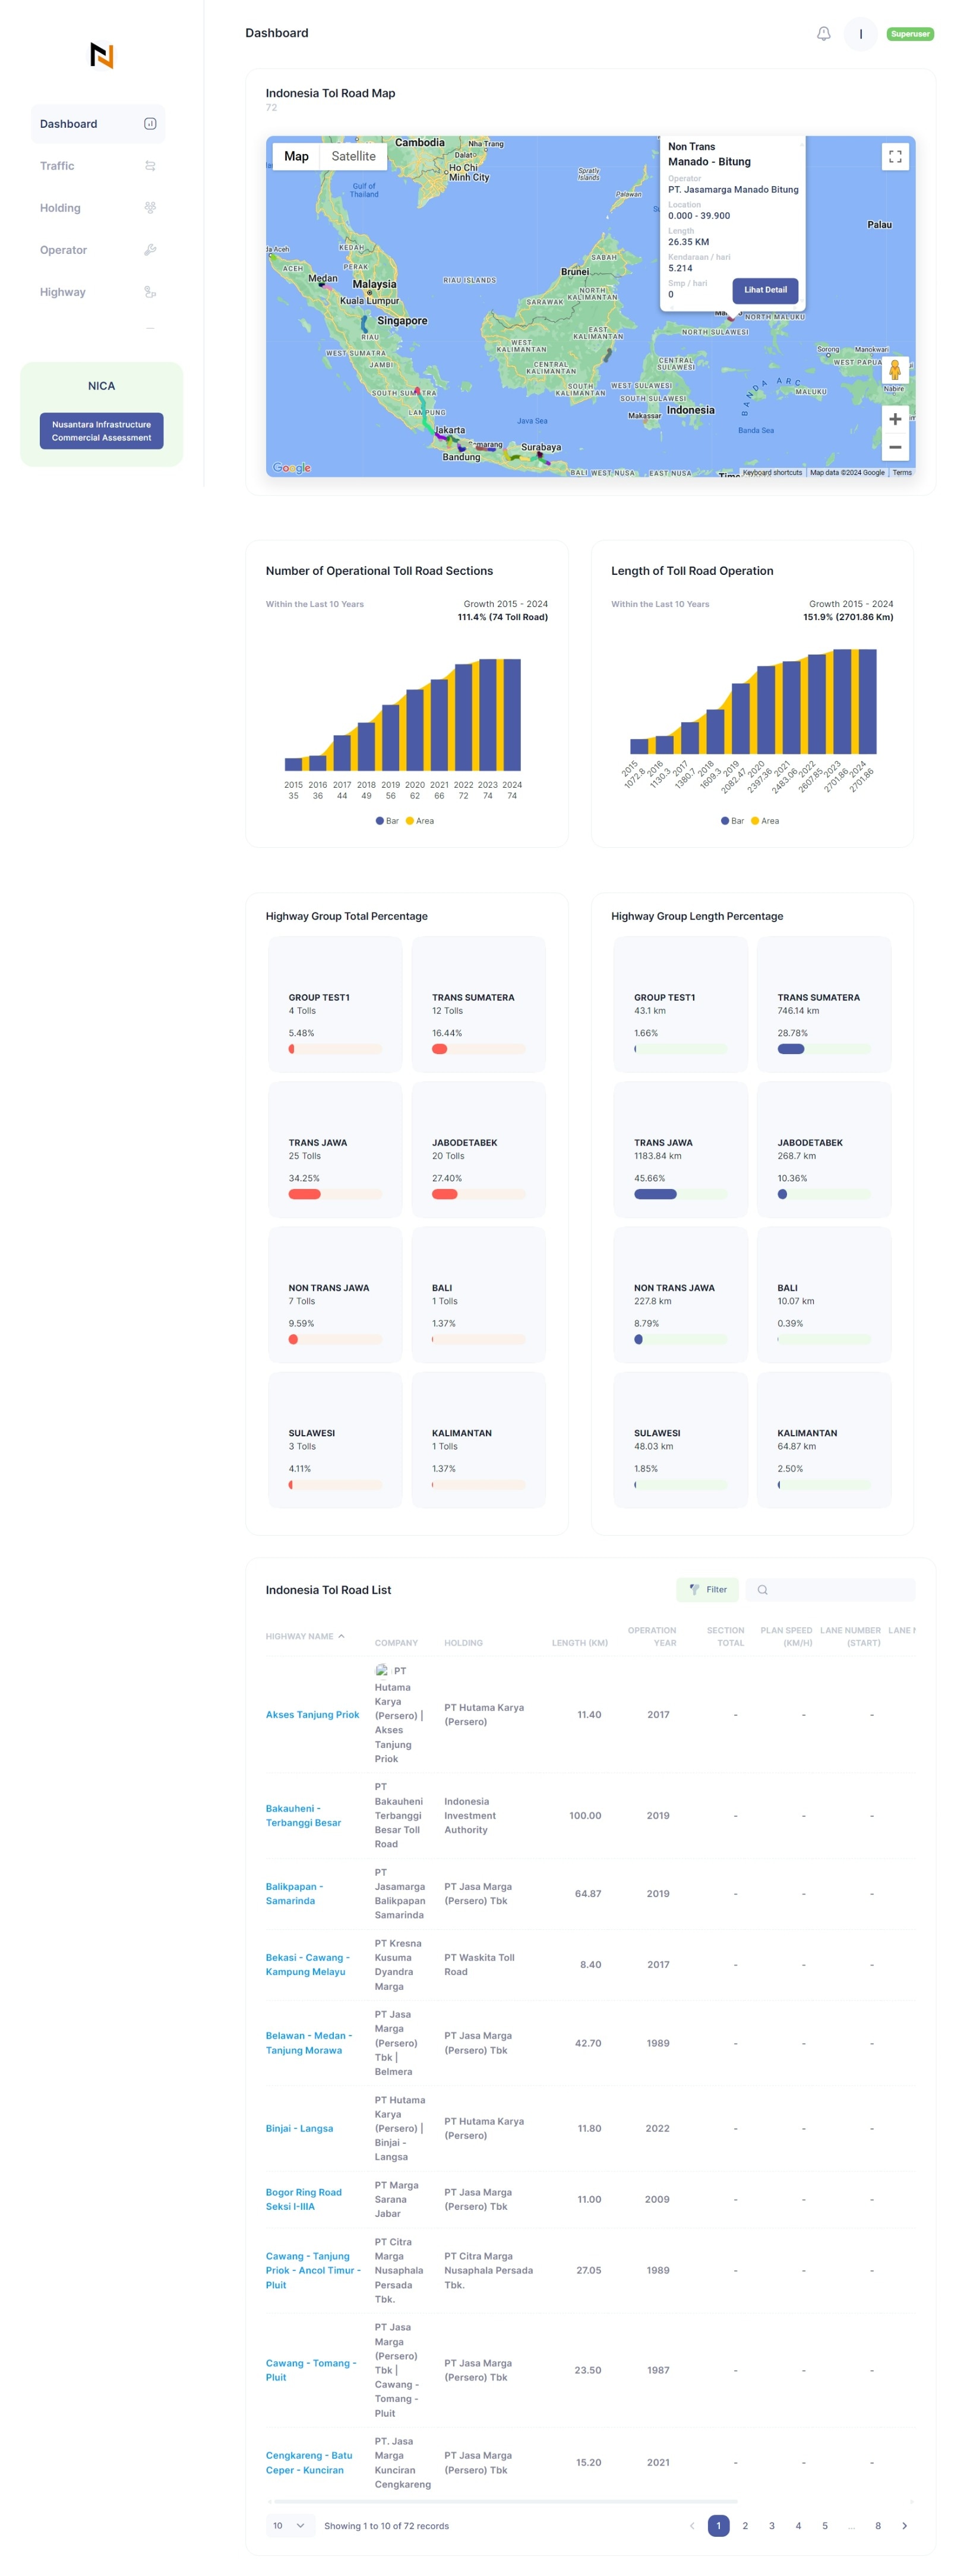Toggle fullscreen map view
This screenshot has width=967, height=2576.
(895, 156)
